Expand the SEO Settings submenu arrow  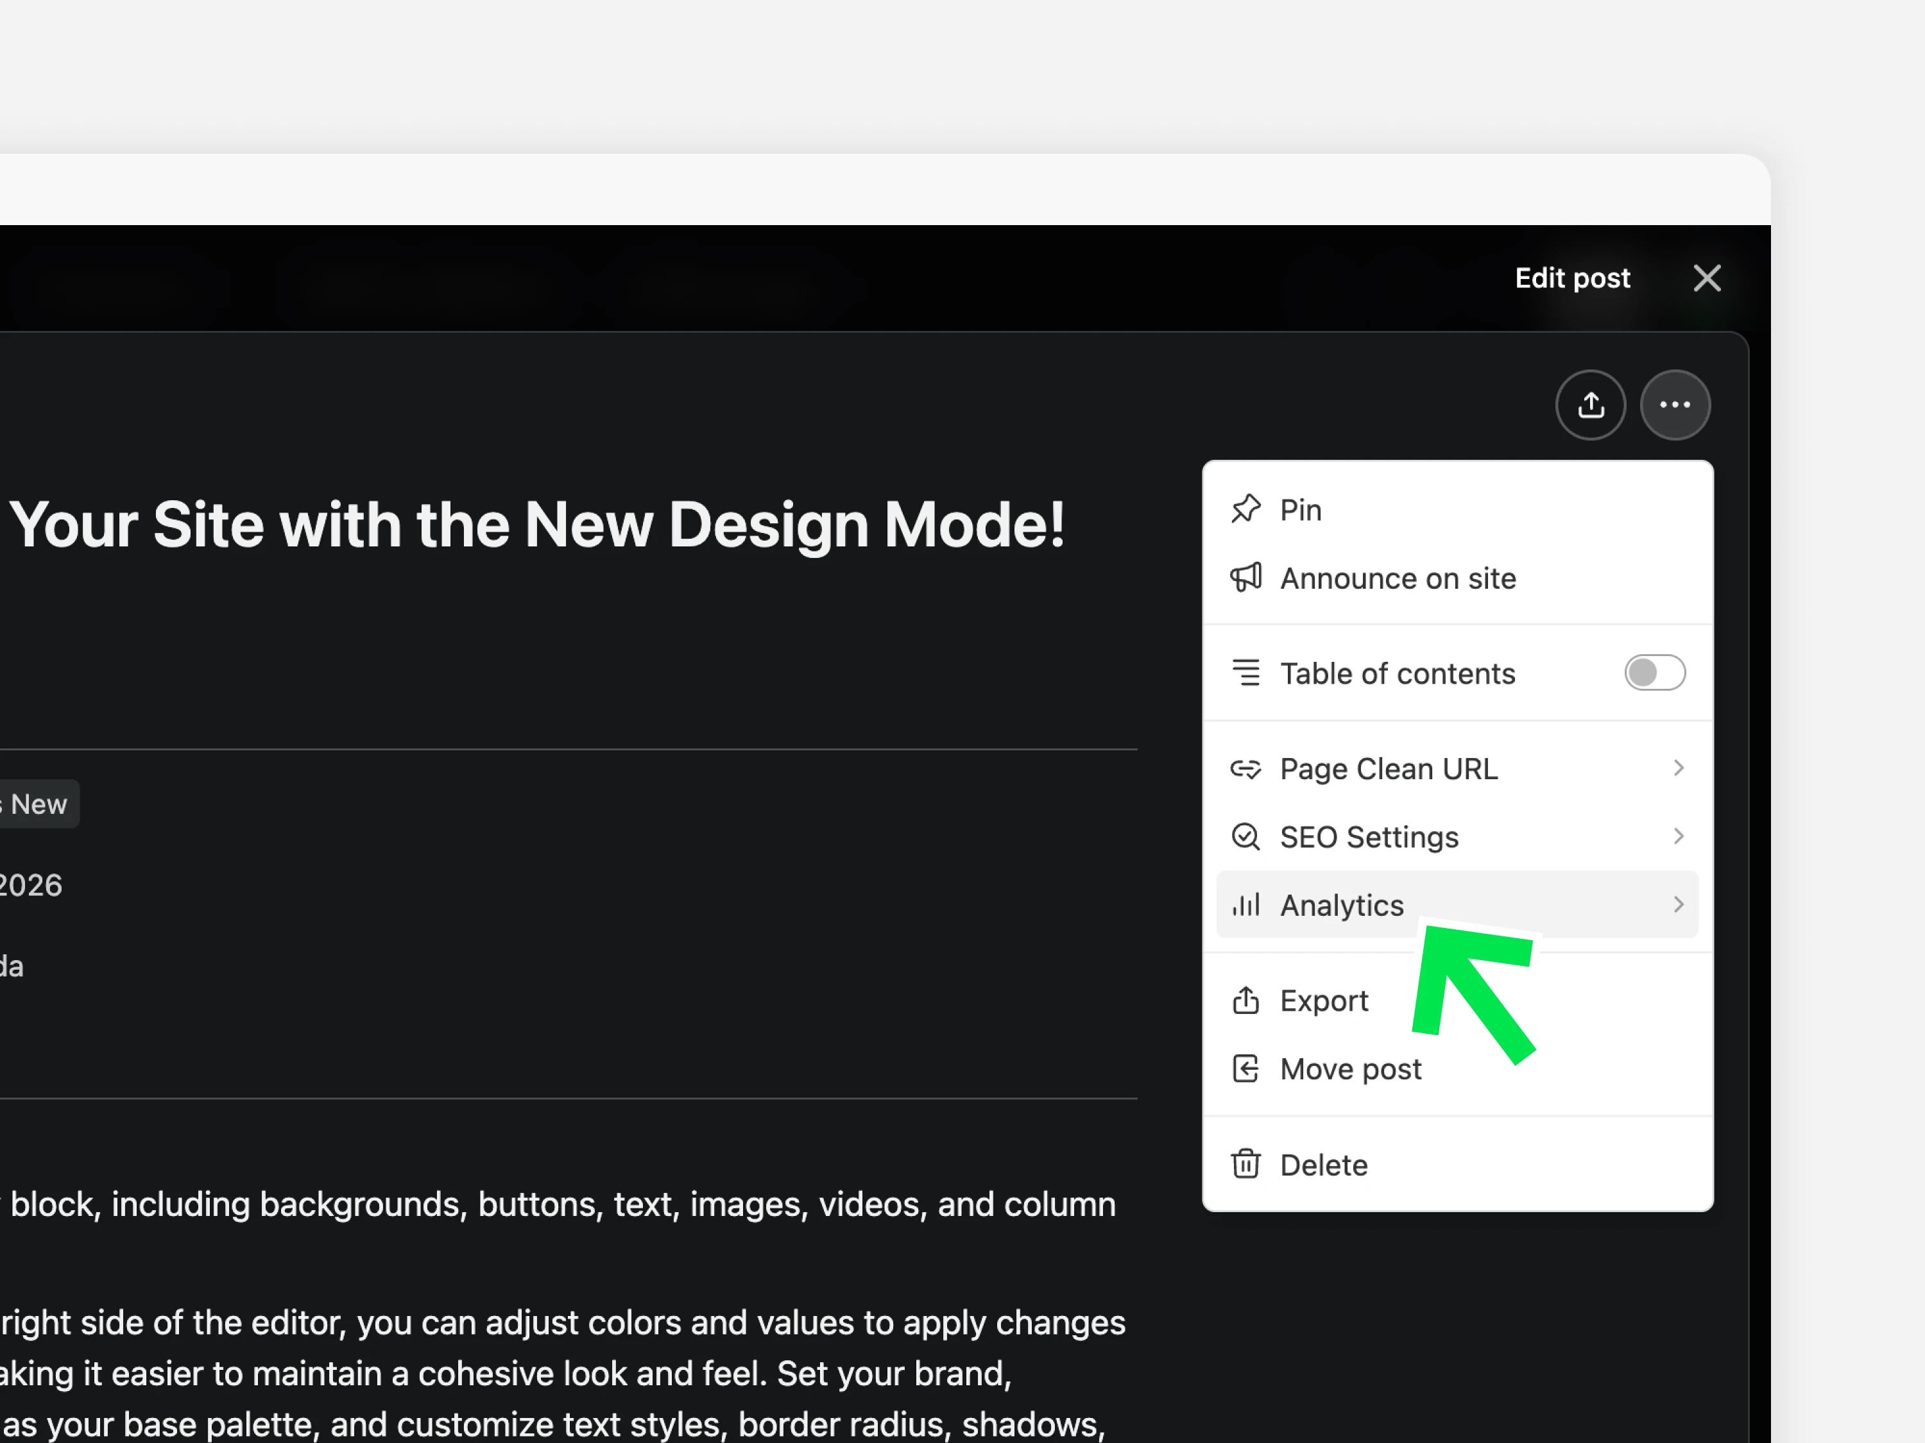1678,837
